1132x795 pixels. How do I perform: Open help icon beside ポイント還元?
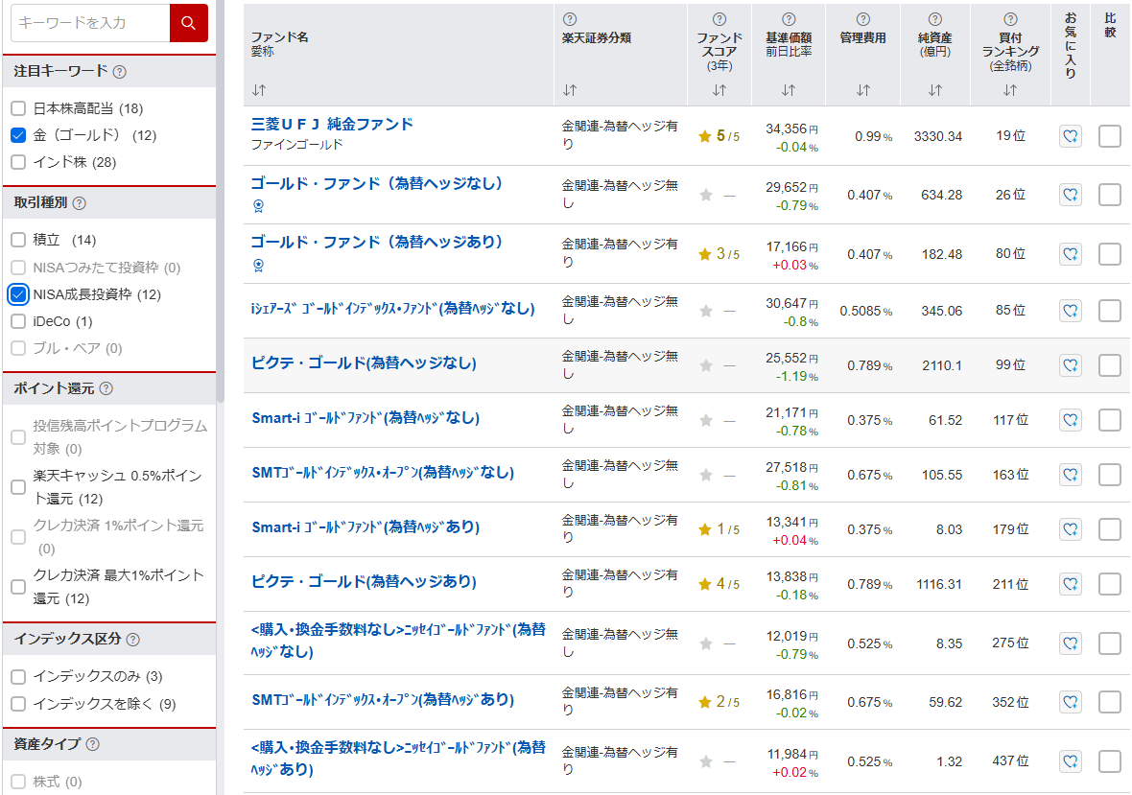pos(106,388)
